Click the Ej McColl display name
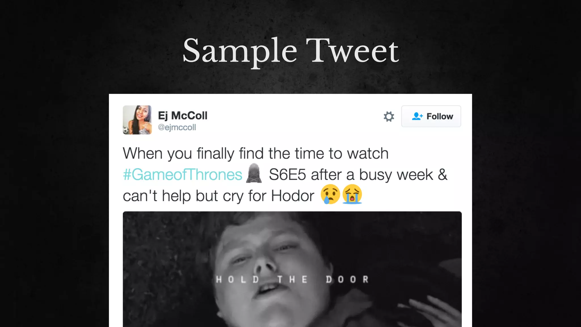This screenshot has height=327, width=581. (x=183, y=116)
